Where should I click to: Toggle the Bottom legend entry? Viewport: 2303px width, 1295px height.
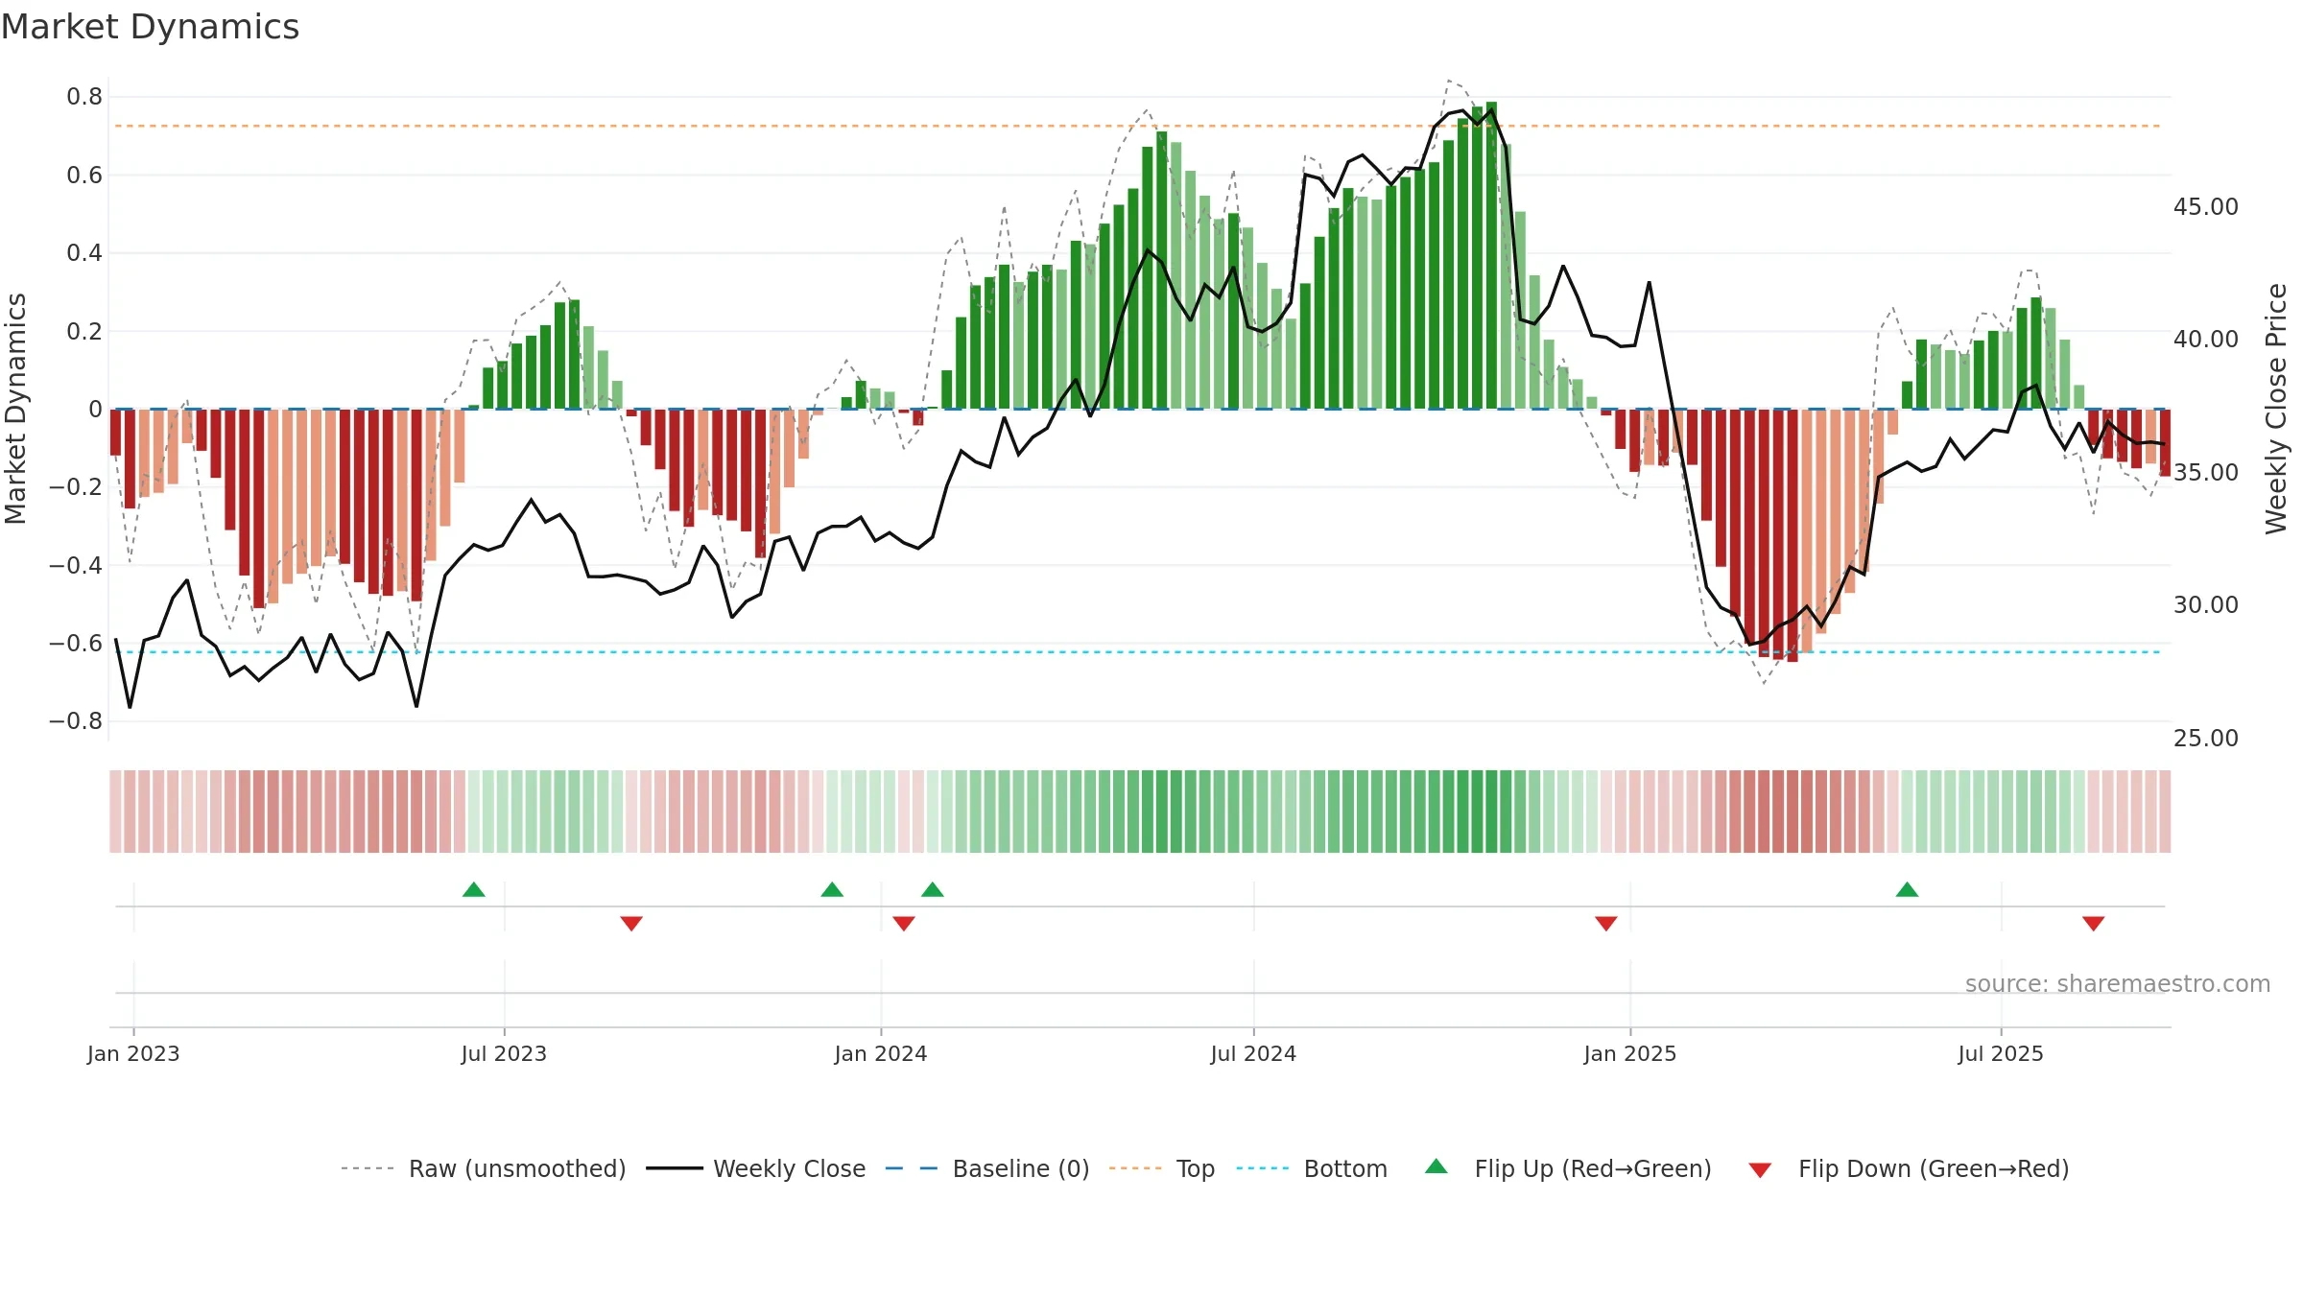pos(1312,1168)
